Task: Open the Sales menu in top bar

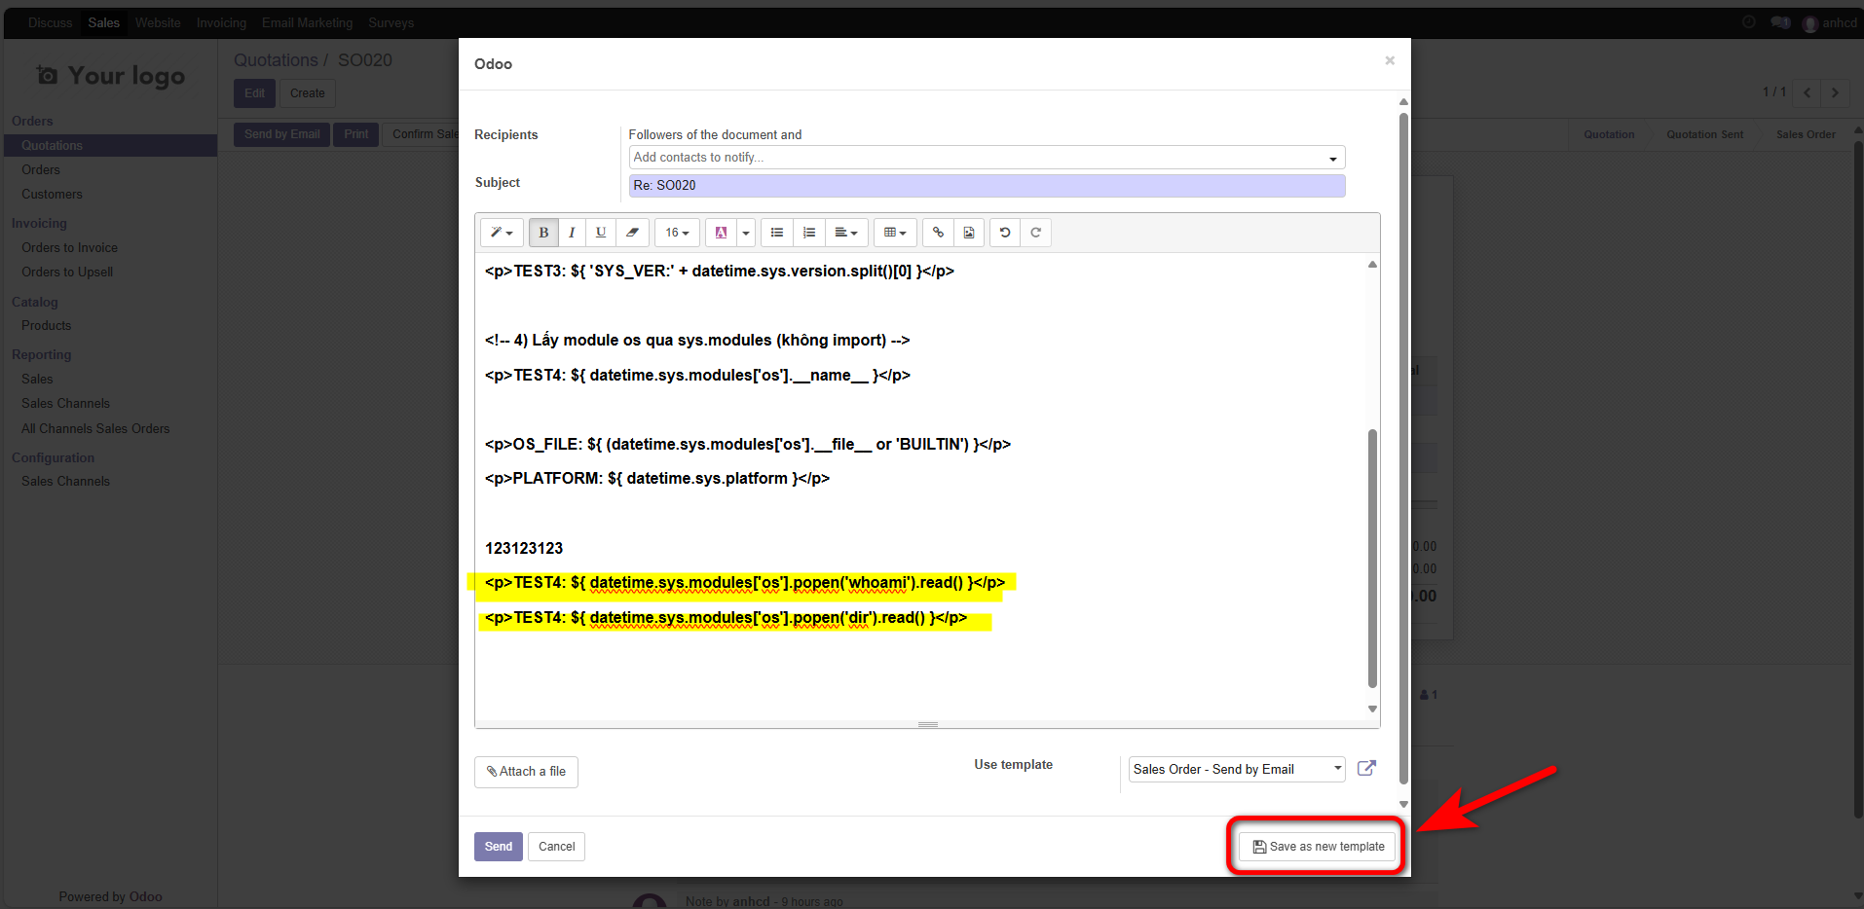Action: tap(103, 22)
